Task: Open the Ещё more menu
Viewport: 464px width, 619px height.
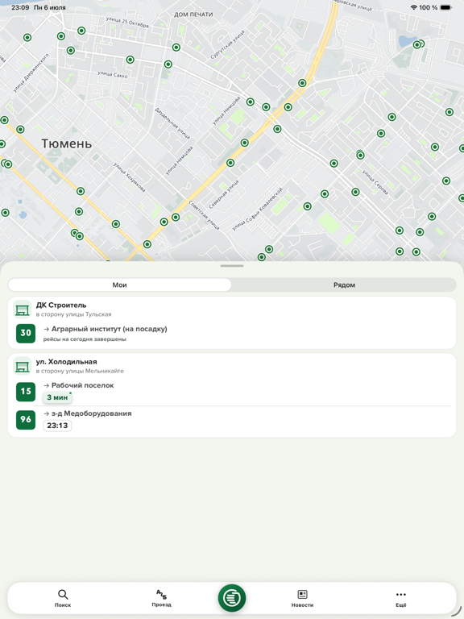Action: (401, 598)
